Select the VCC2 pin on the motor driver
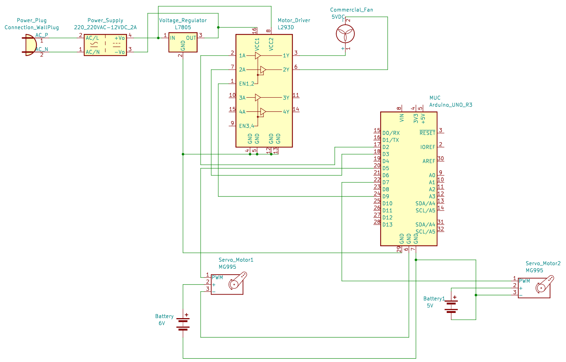Screen dimensions: 566x362 (271, 44)
